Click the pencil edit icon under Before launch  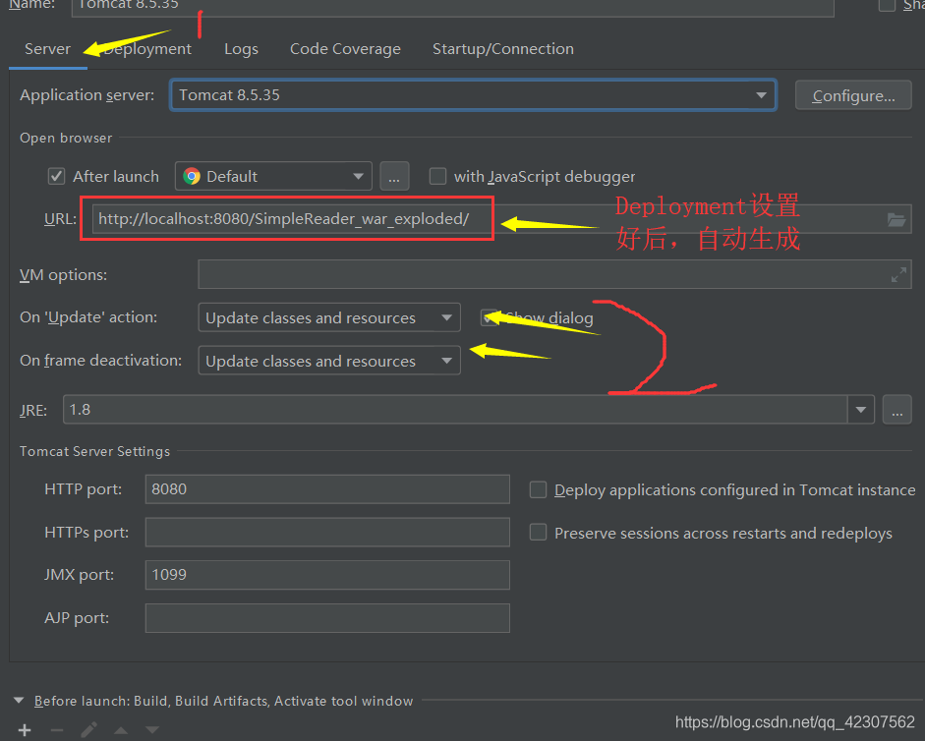88,730
